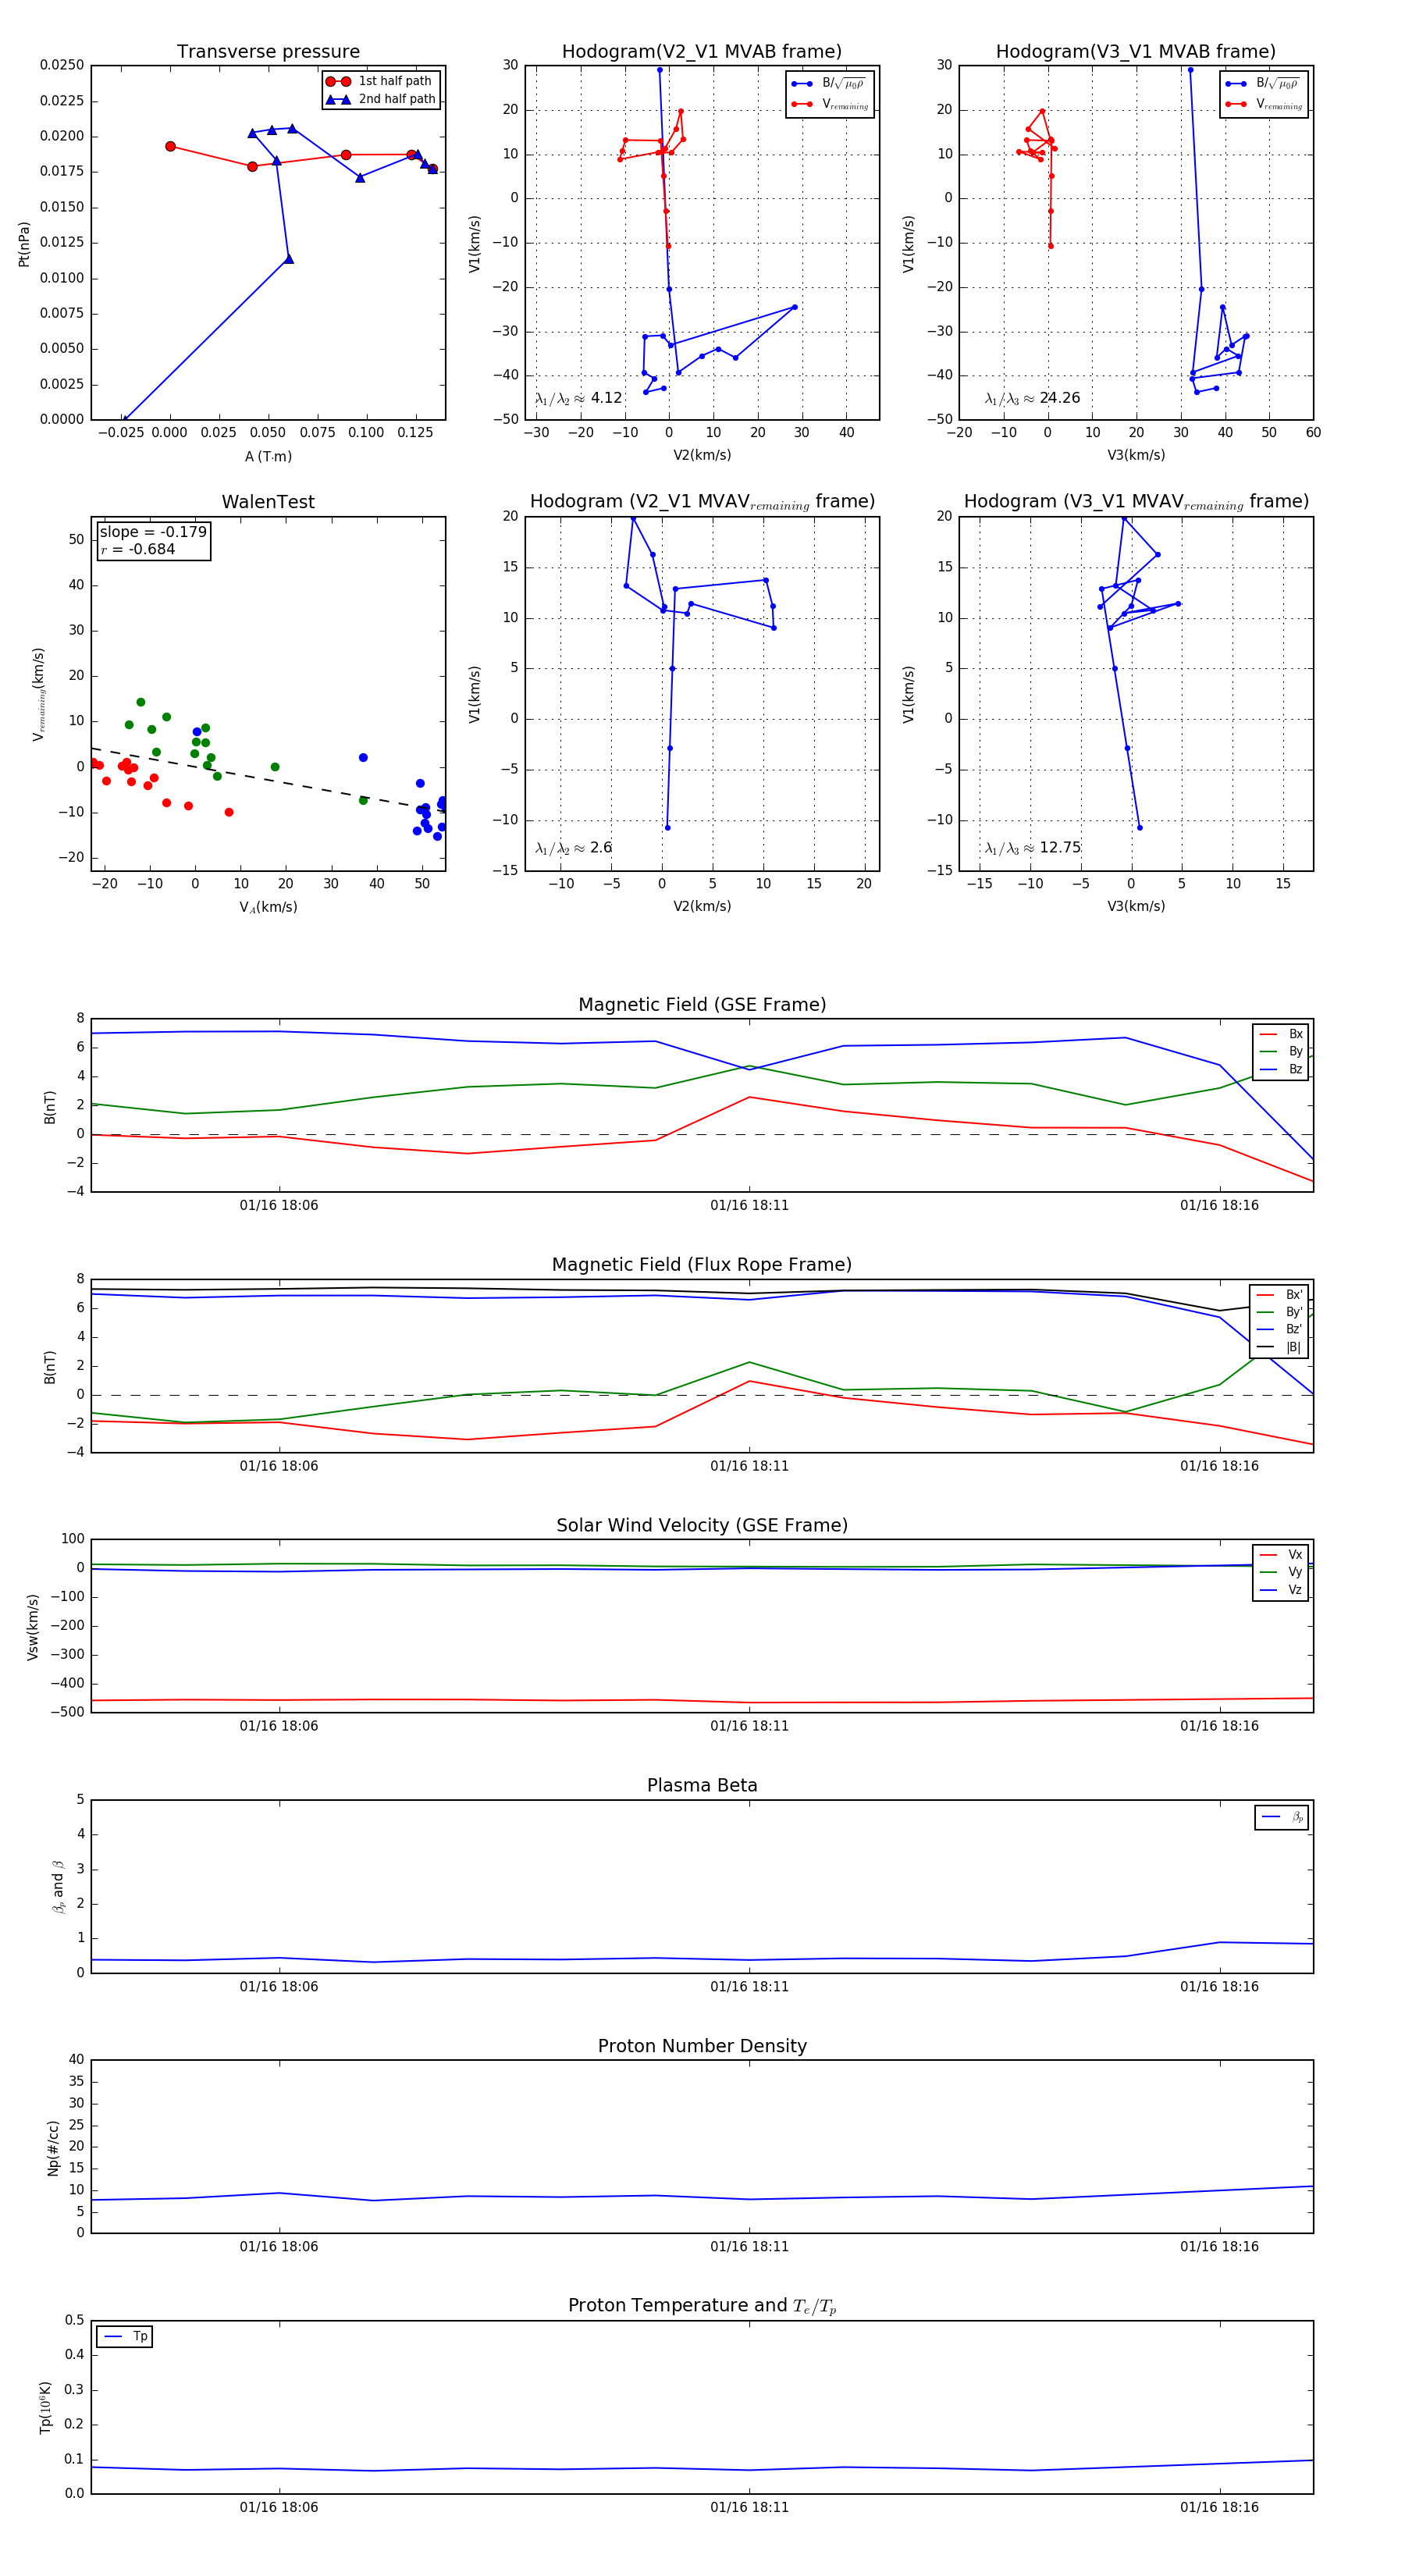Image resolution: width=1405 pixels, height=2576 pixels.
Task: Click 'V3(km/s)' axis label of MVAB hodogram
Action: (1135, 455)
